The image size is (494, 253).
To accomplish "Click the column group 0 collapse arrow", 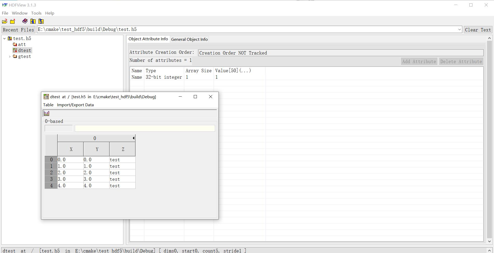I will [x=133, y=138].
